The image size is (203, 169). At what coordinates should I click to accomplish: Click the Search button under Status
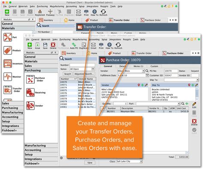tap(68, 74)
